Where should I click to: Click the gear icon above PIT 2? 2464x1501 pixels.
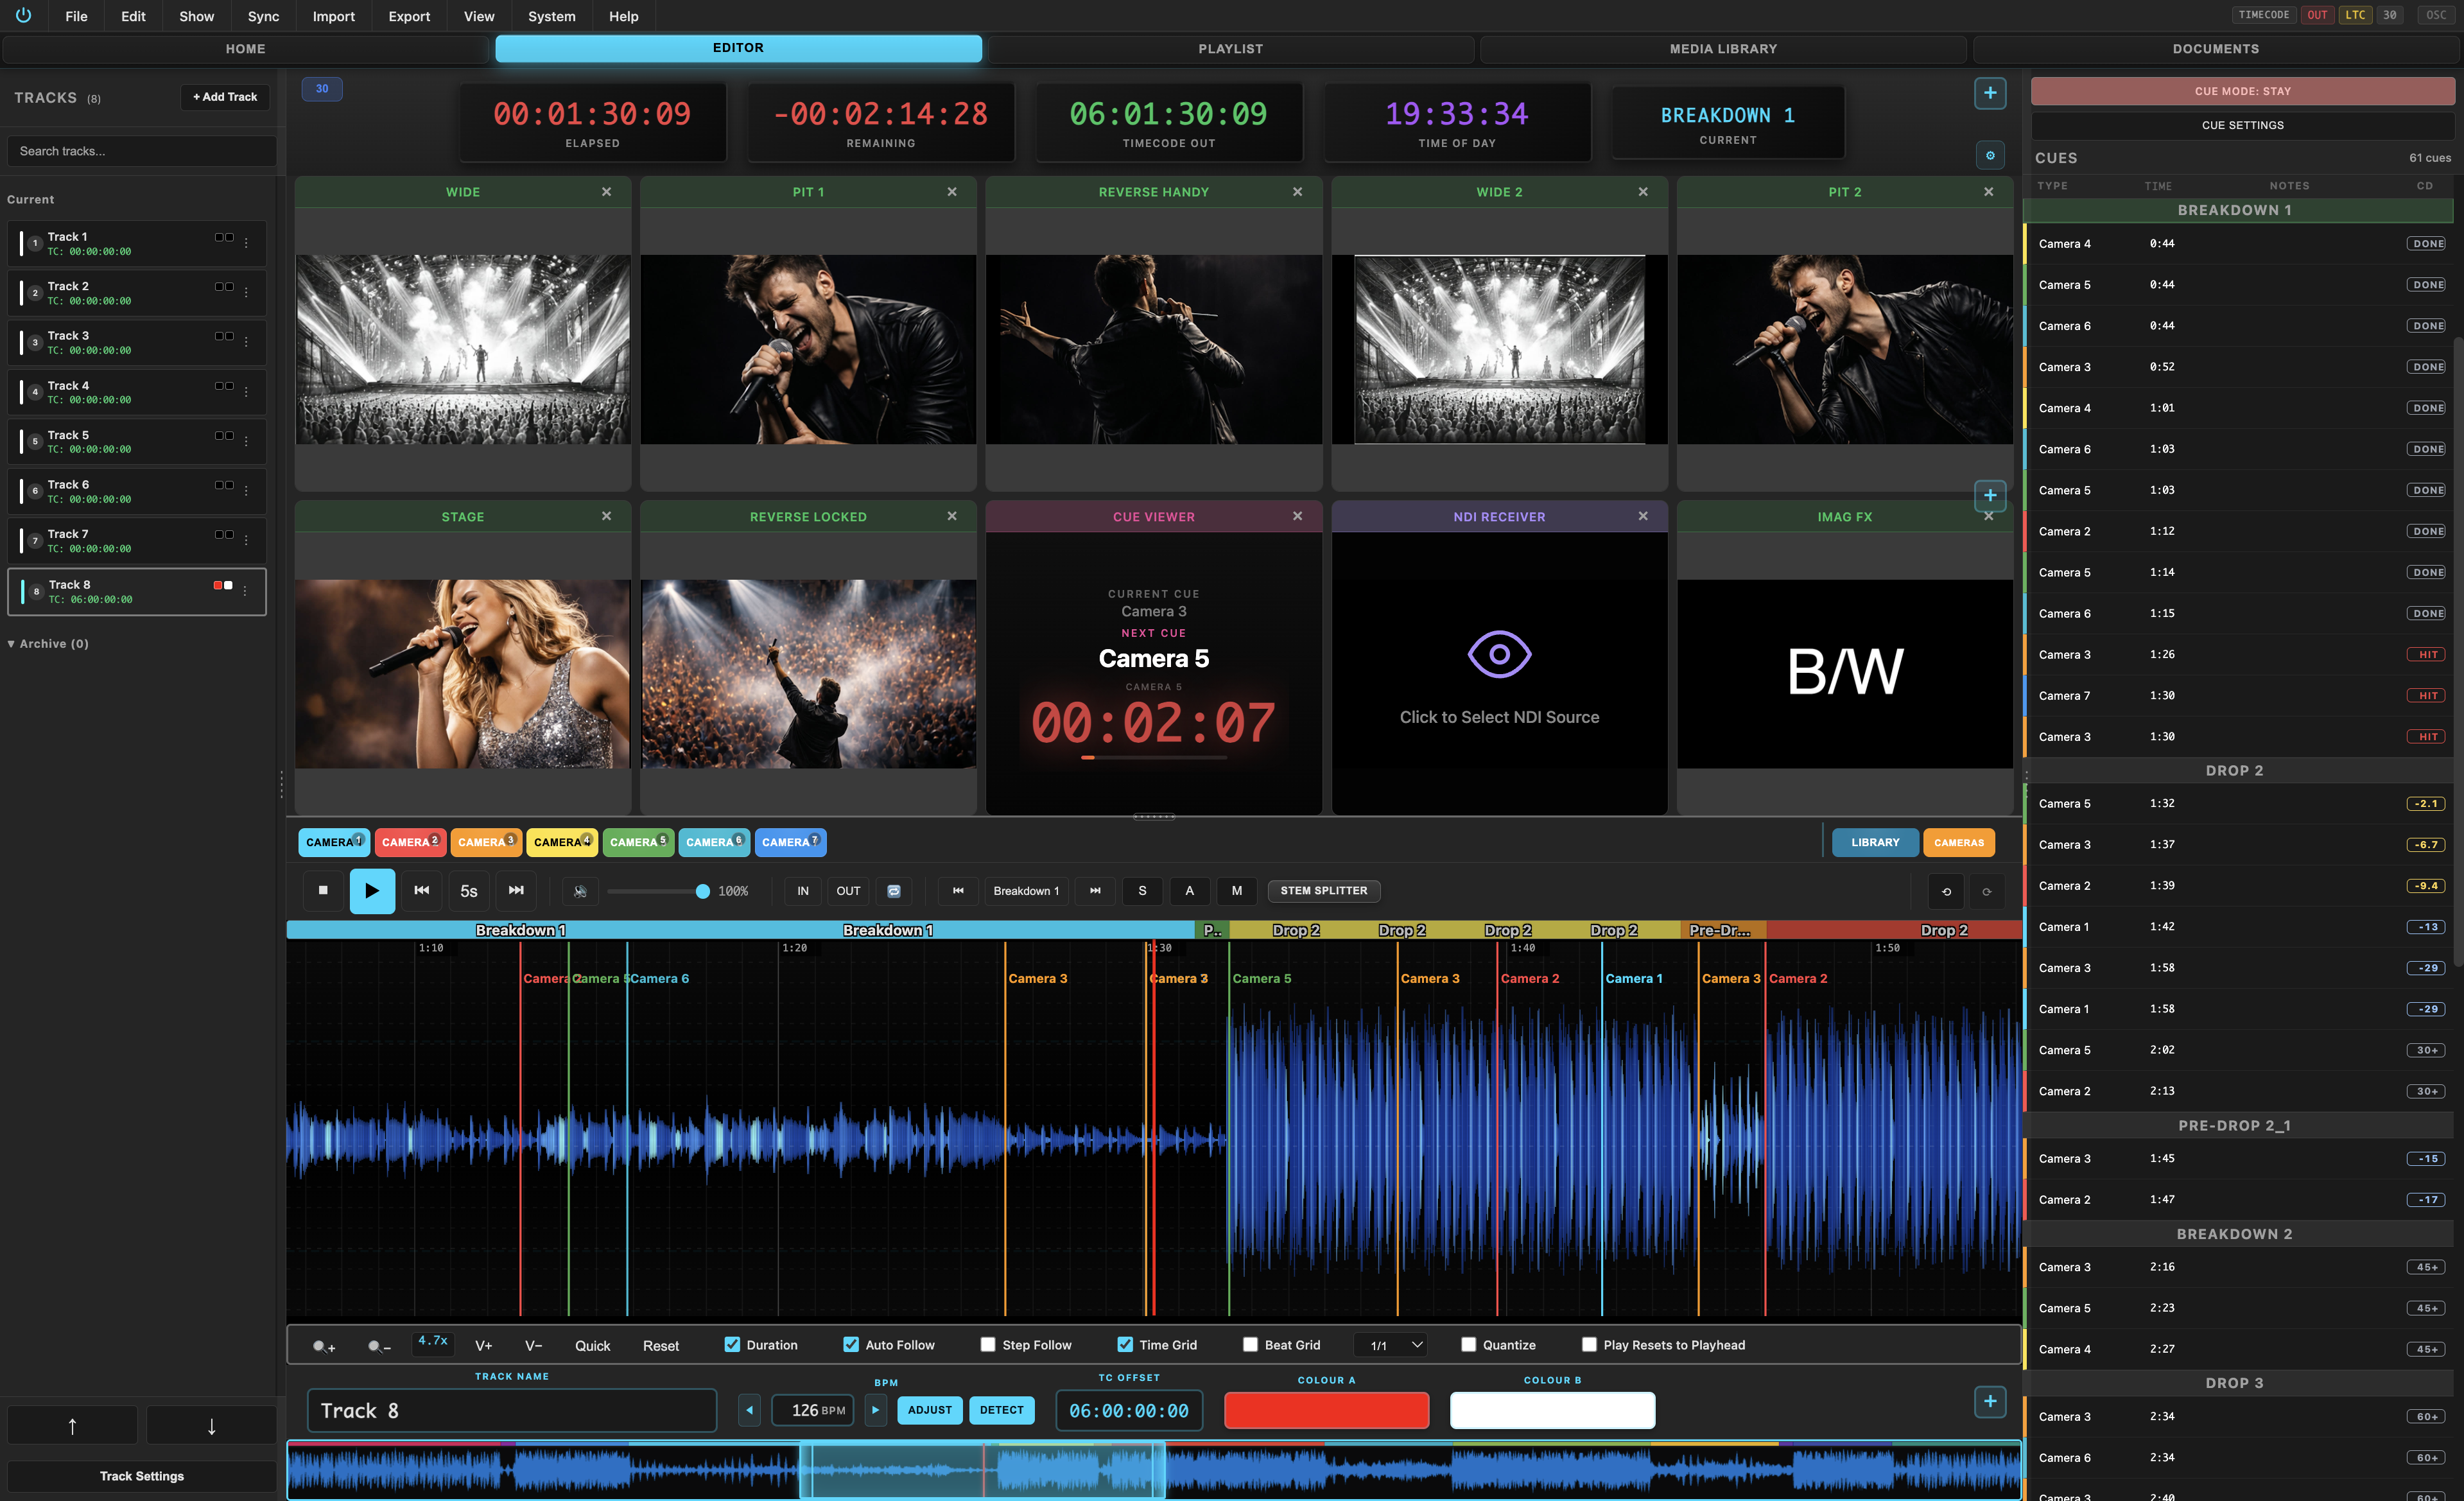(1990, 155)
